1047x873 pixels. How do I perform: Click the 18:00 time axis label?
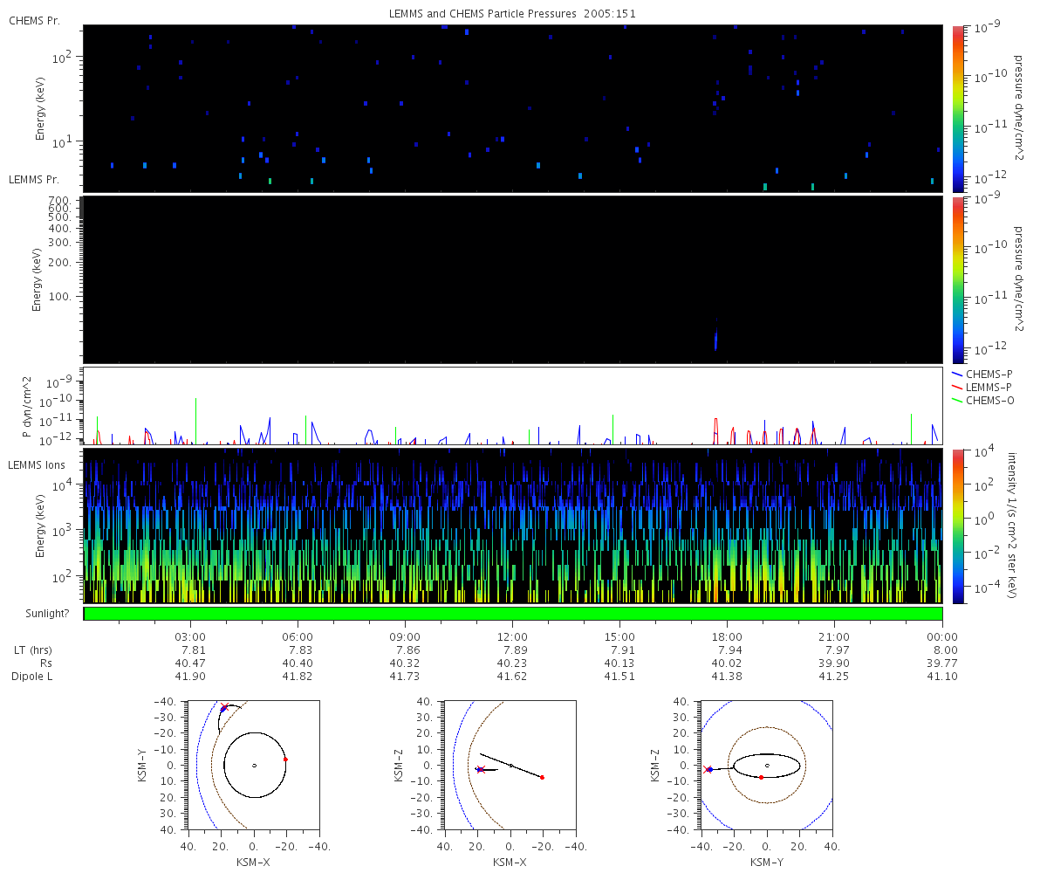tap(727, 636)
